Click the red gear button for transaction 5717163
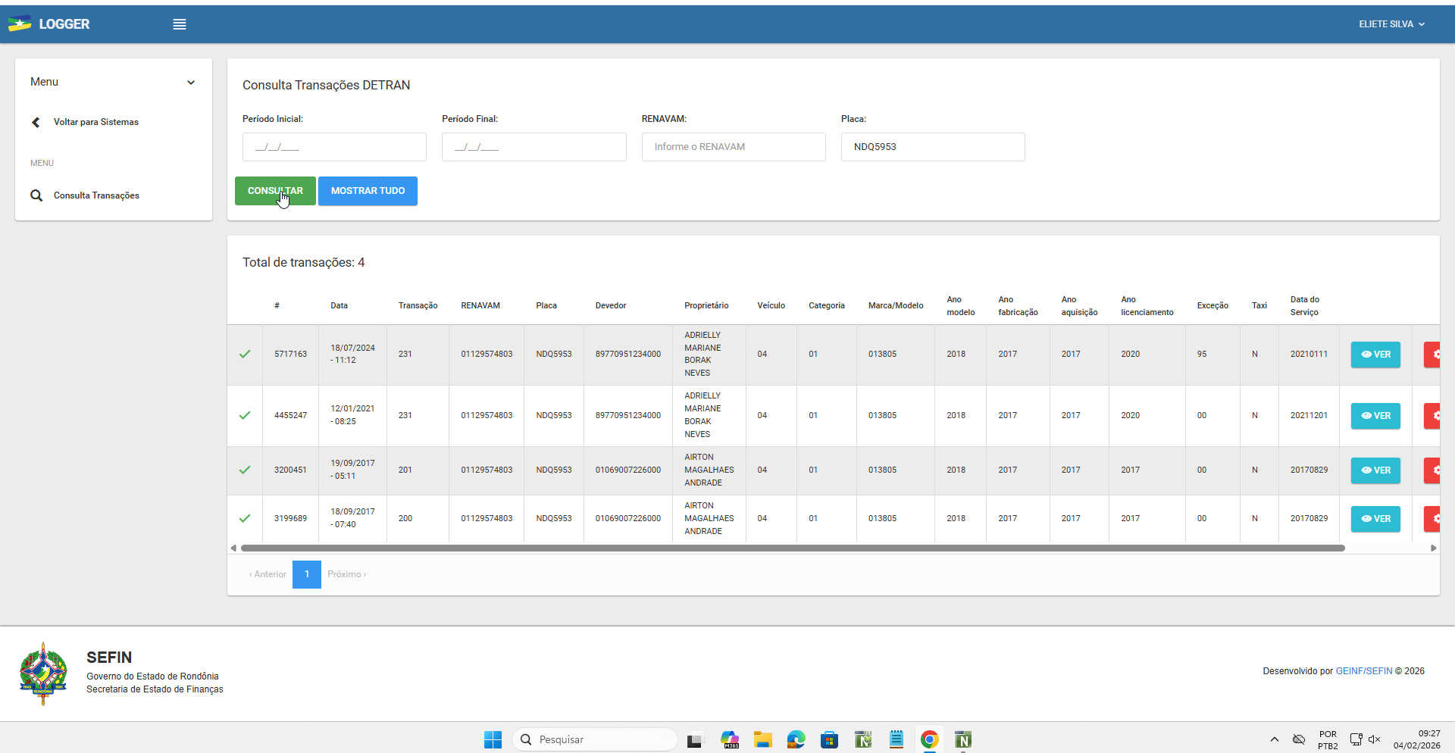The height and width of the screenshot is (753, 1455). click(1433, 355)
